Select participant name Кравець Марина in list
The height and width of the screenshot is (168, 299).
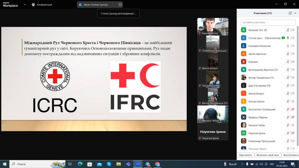pos(258,117)
